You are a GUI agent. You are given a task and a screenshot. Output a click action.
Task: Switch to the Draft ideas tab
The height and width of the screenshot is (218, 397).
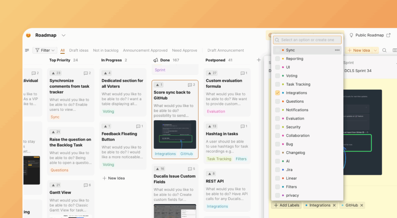pos(79,50)
